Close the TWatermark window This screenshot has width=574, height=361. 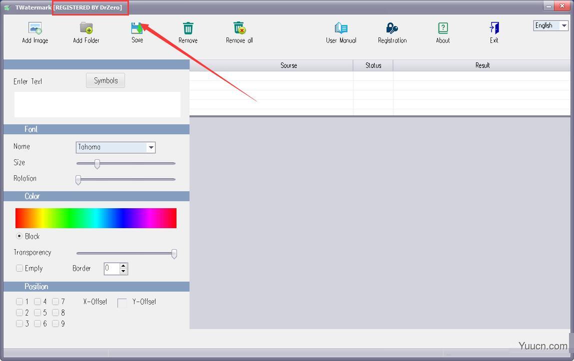point(562,6)
